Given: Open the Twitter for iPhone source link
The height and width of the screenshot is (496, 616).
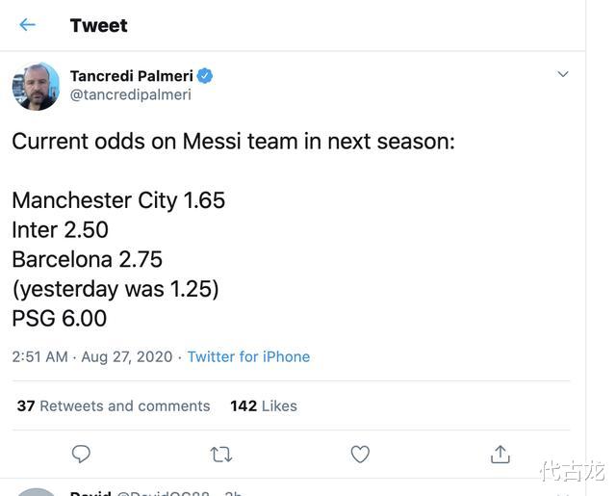Looking at the screenshot, I should coord(248,356).
